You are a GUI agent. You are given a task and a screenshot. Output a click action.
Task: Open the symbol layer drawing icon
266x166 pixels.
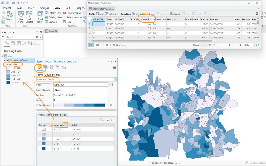pyautogui.click(x=52, y=67)
